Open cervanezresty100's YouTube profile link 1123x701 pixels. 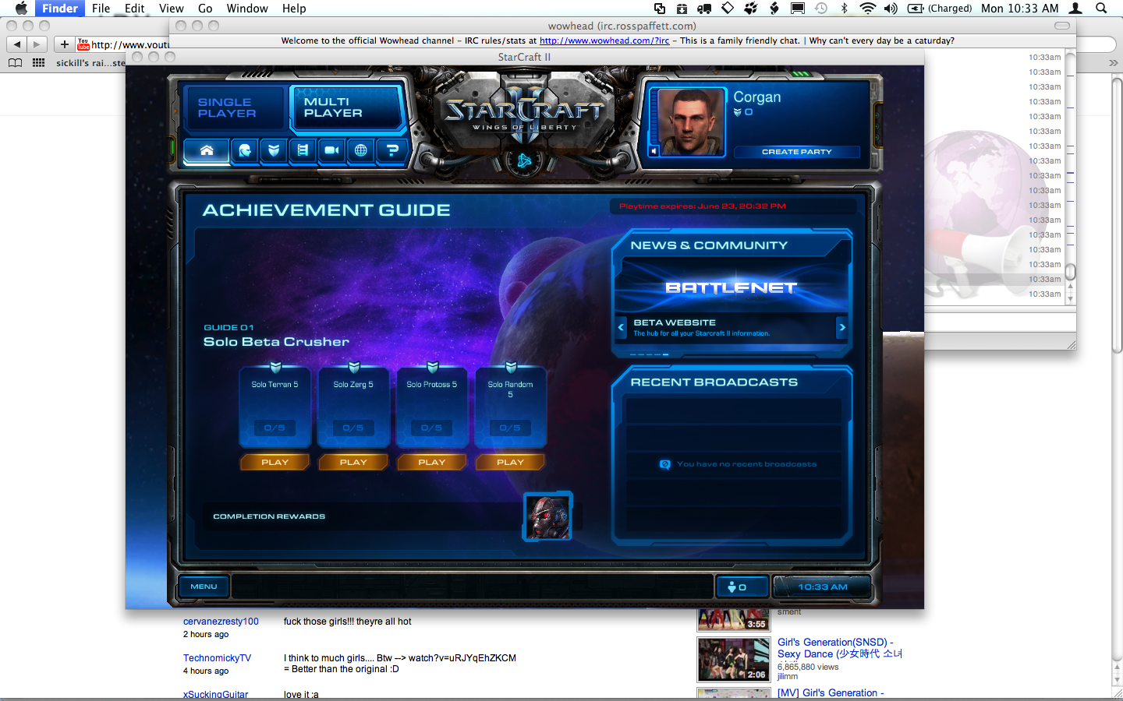[x=221, y=622]
